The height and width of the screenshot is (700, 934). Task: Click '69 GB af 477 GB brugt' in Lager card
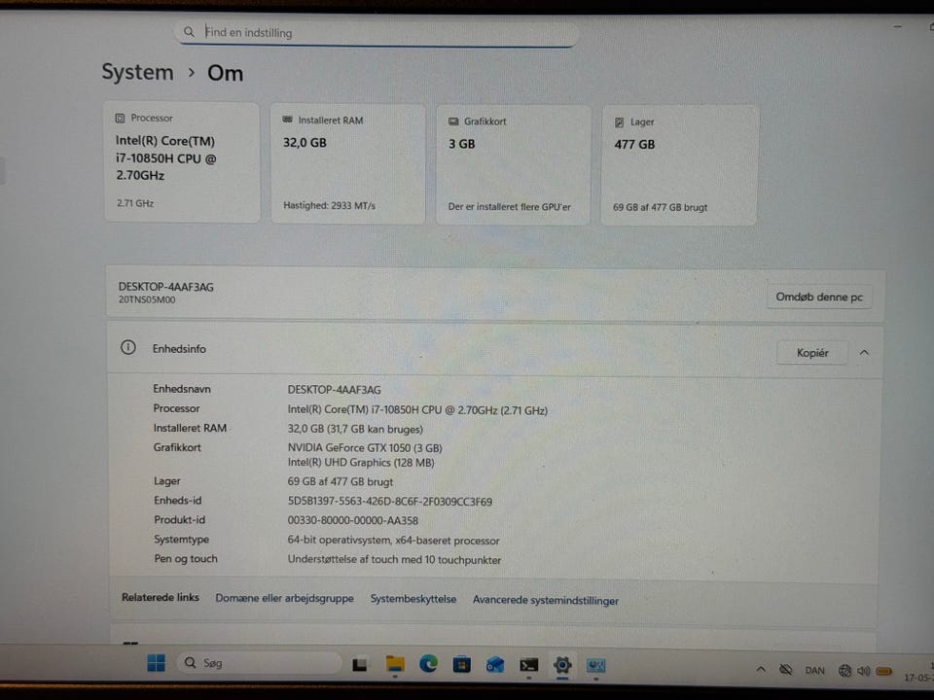point(661,207)
